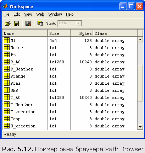Select the R_Weather variable row

pyautogui.click(x=70, y=69)
